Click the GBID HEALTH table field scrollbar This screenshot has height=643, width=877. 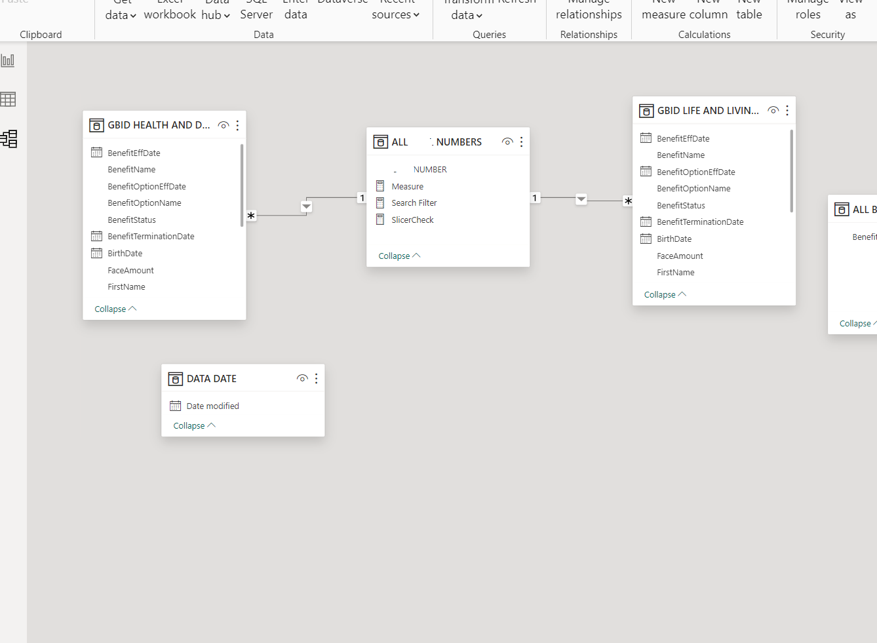click(242, 185)
